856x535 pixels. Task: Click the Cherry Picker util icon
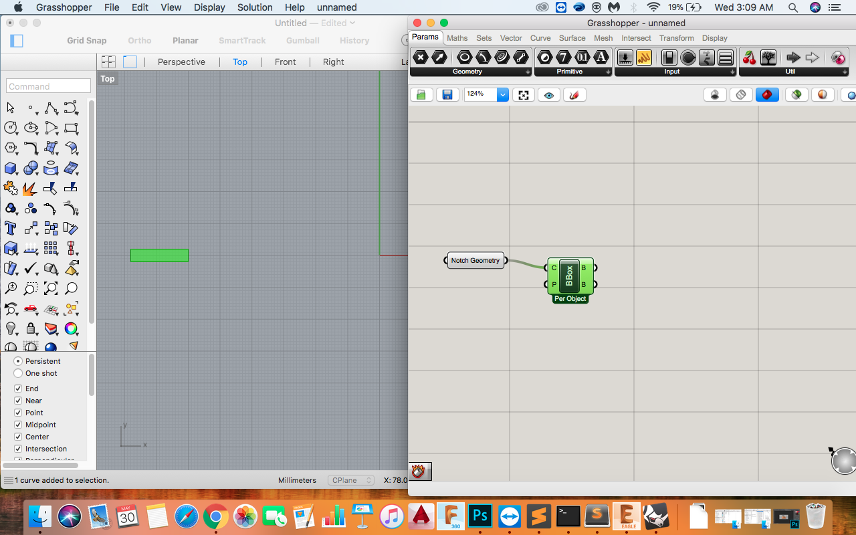coord(750,58)
